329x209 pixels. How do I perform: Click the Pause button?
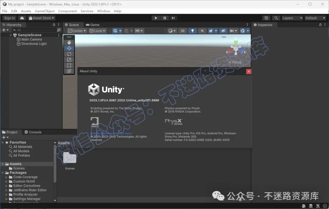tap(165, 18)
